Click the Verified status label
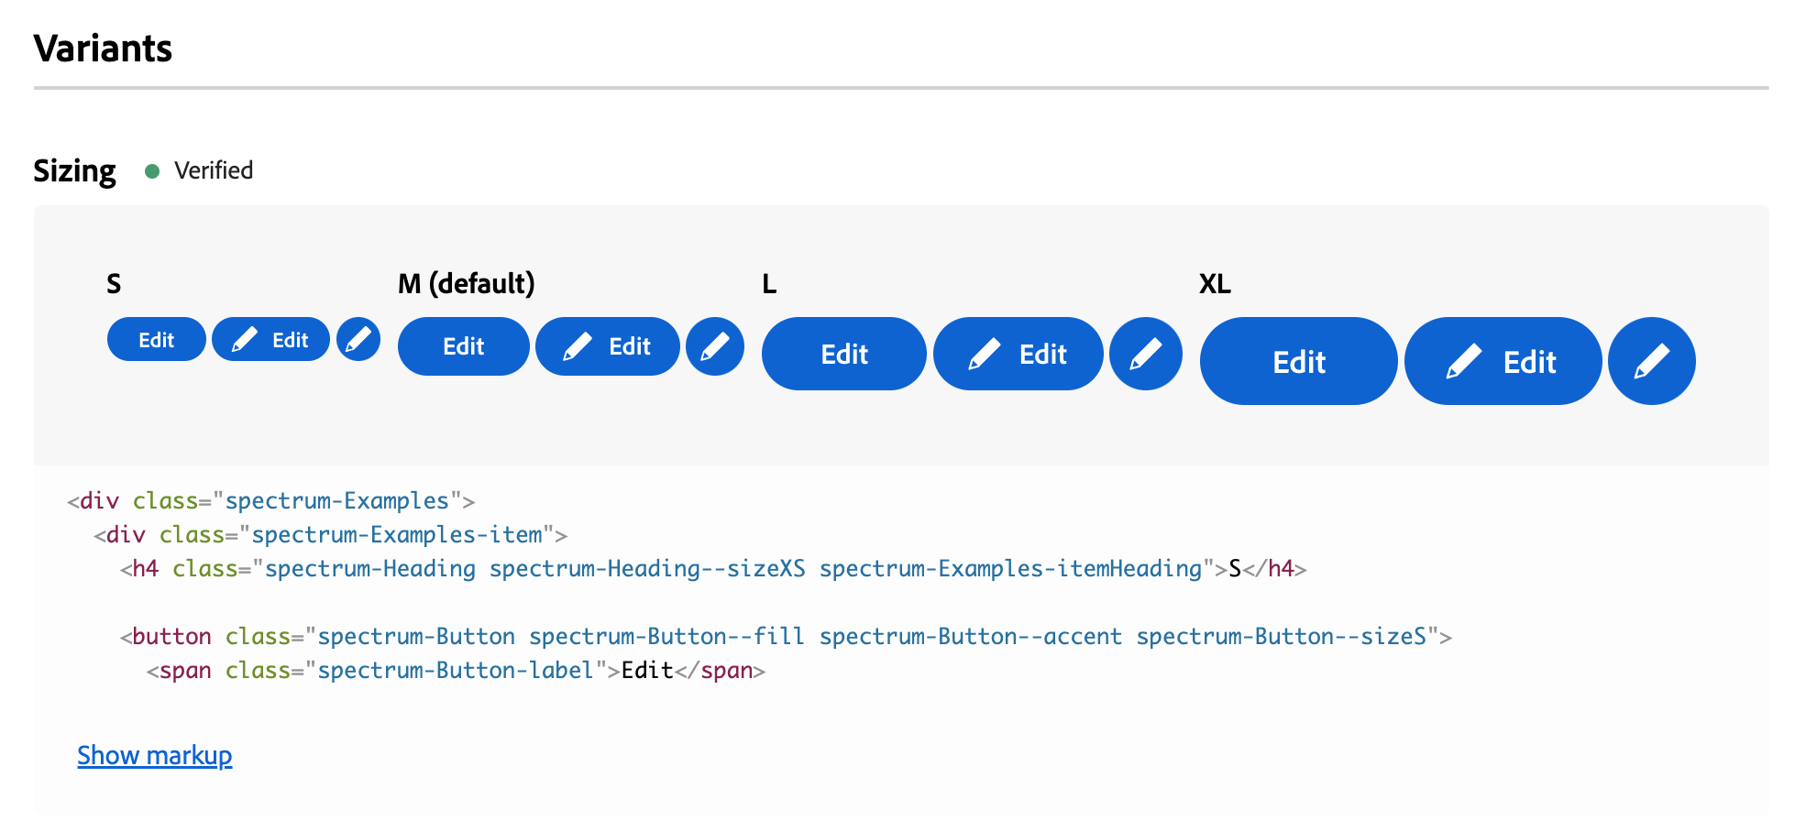The width and height of the screenshot is (1806, 832). click(214, 170)
